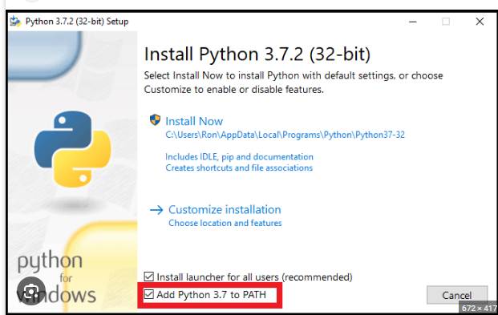This screenshot has height=315, width=498.
Task: Click the arrow icon next to Customize installation
Action: 156,210
